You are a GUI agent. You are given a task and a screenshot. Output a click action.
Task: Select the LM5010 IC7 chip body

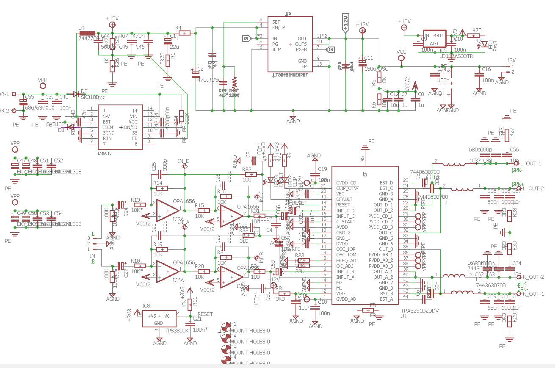(x=120, y=126)
